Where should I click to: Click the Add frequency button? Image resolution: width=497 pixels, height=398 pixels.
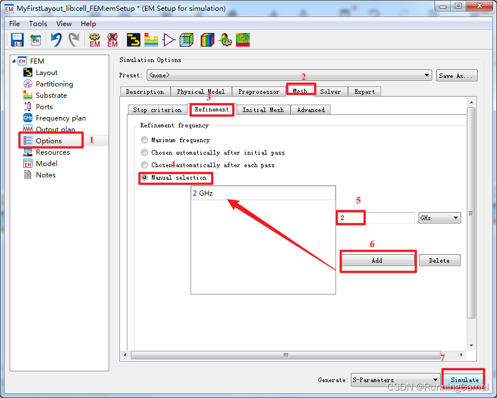[377, 260]
